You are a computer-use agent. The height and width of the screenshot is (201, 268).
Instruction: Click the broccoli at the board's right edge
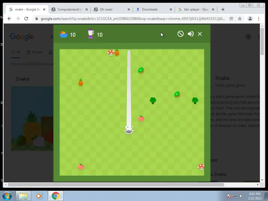tap(195, 100)
